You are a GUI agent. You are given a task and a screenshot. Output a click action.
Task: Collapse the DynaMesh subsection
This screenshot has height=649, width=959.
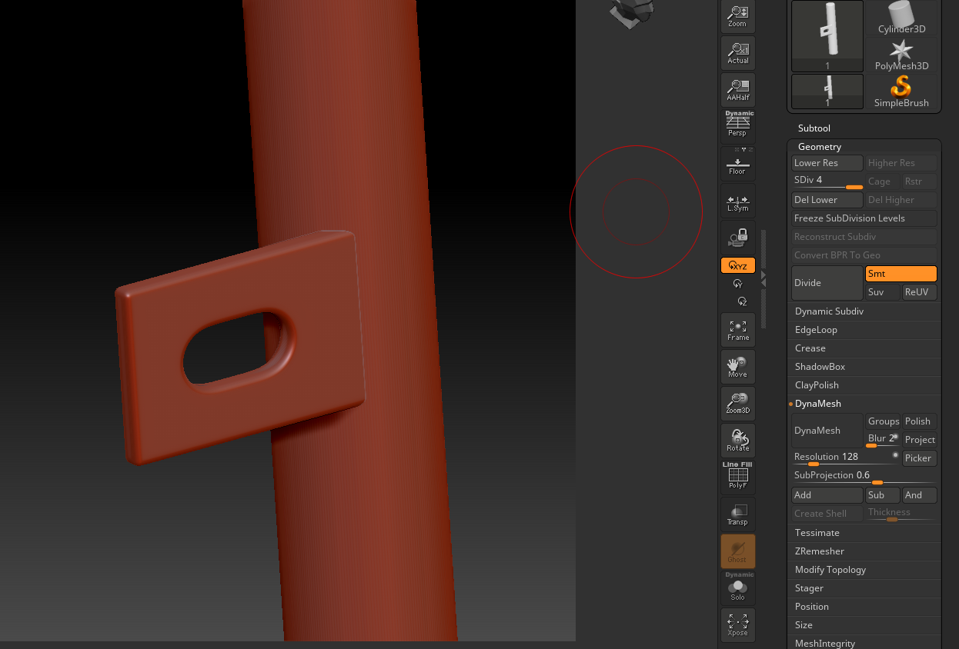819,403
